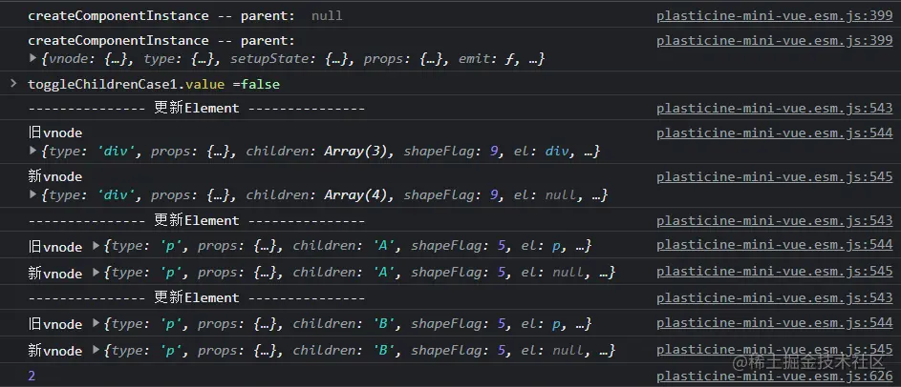The width and height of the screenshot is (901, 387).
Task: Expand the 旧vnode object with children 'A'
Action: pyautogui.click(x=96, y=246)
